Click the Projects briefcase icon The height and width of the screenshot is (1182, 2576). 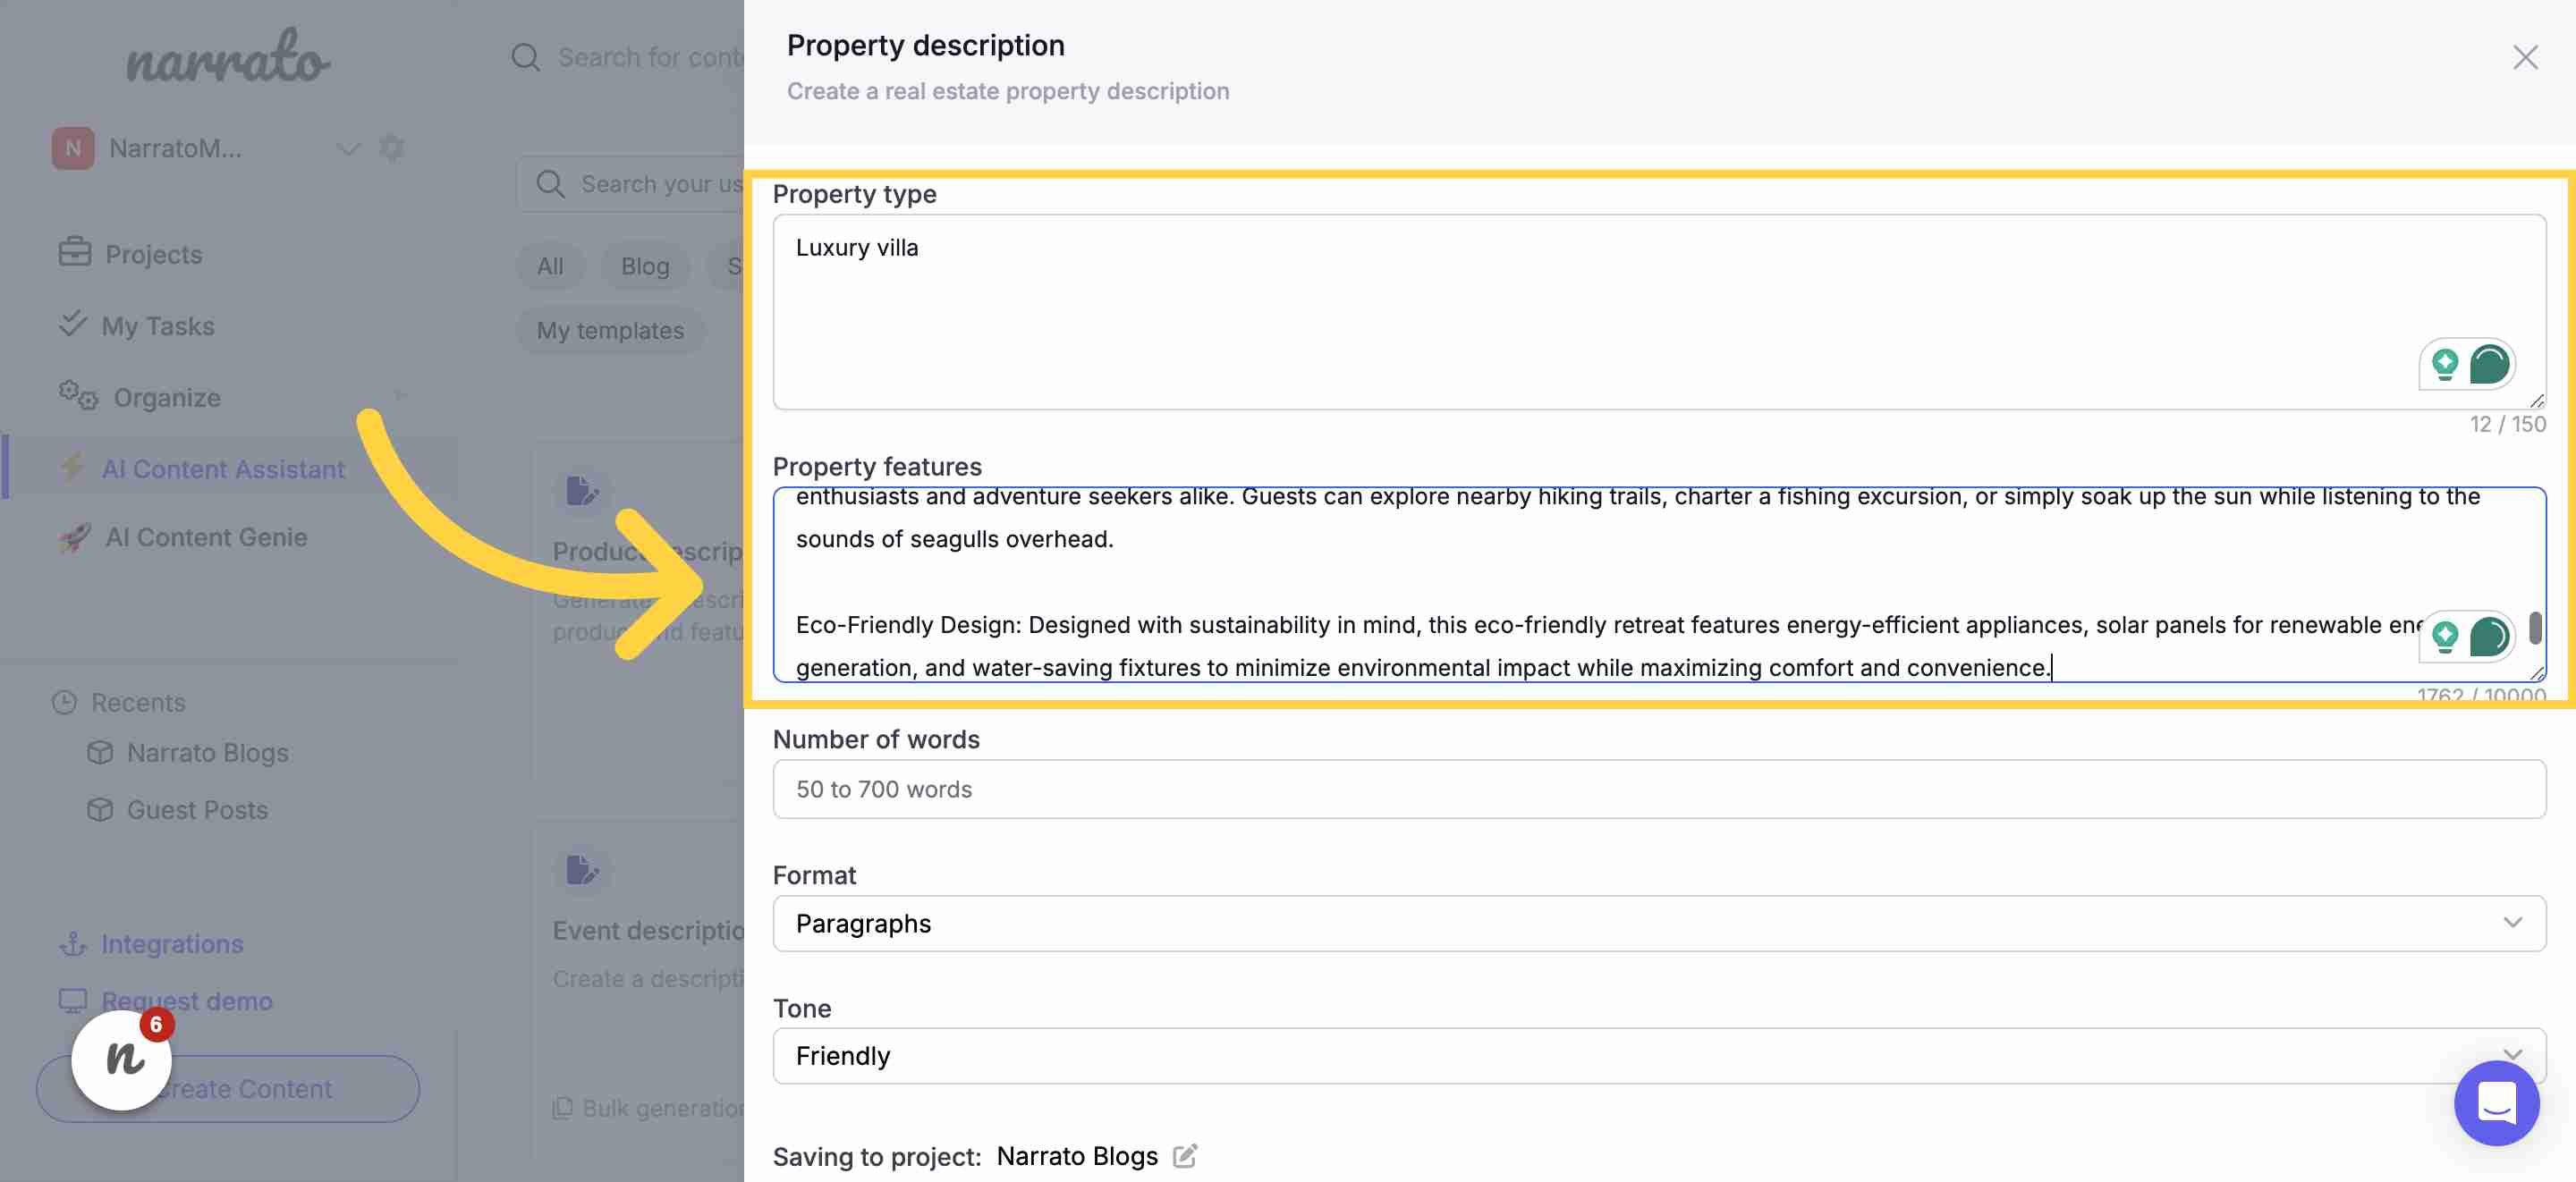[x=74, y=252]
